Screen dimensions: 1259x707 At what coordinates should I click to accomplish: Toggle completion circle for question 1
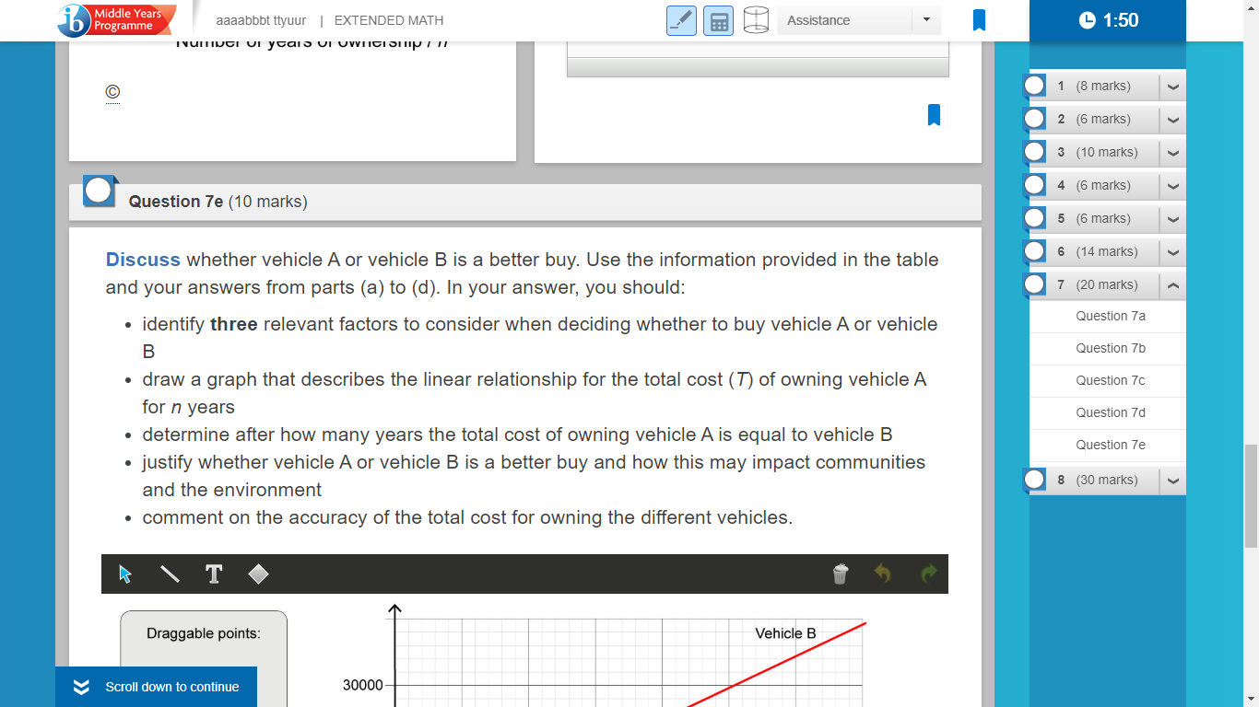pos(1035,86)
